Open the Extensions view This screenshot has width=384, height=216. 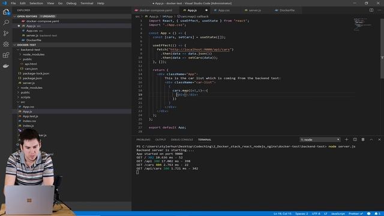[6, 55]
